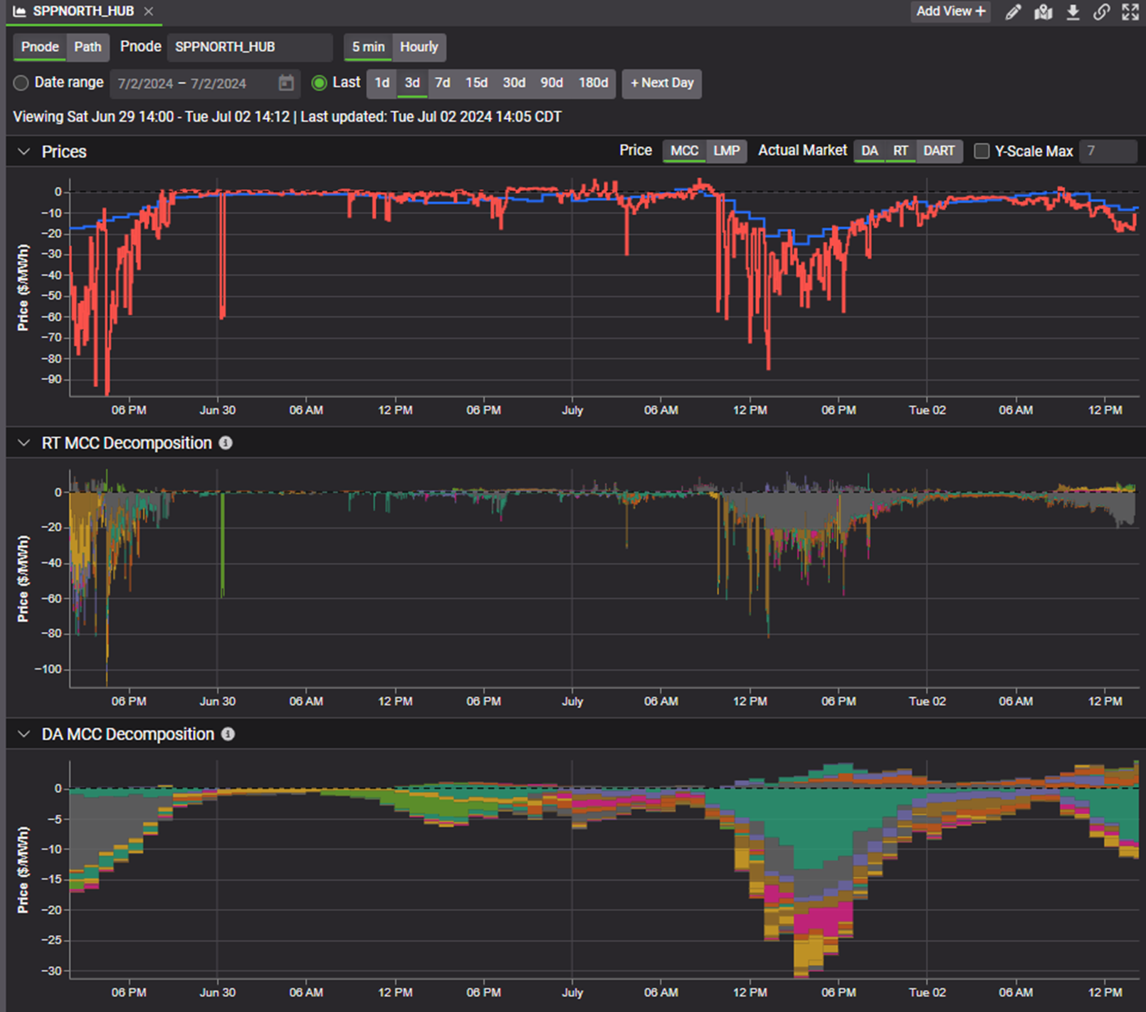1146x1012 pixels.
Task: Copy link with the chain icon
Action: click(1101, 12)
